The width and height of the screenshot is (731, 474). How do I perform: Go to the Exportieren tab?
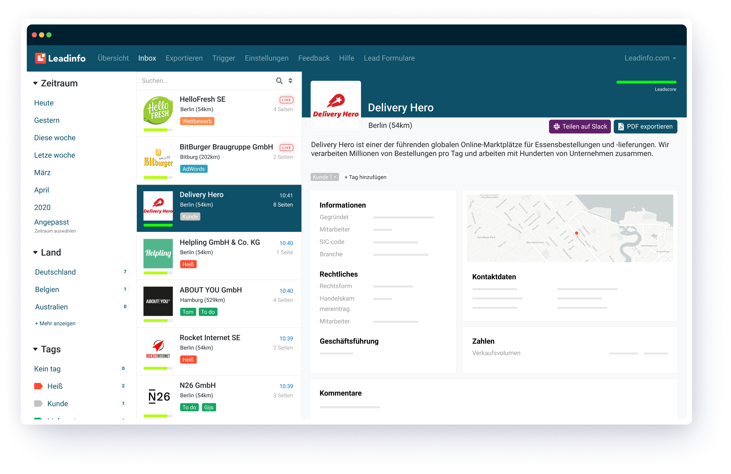pos(184,58)
